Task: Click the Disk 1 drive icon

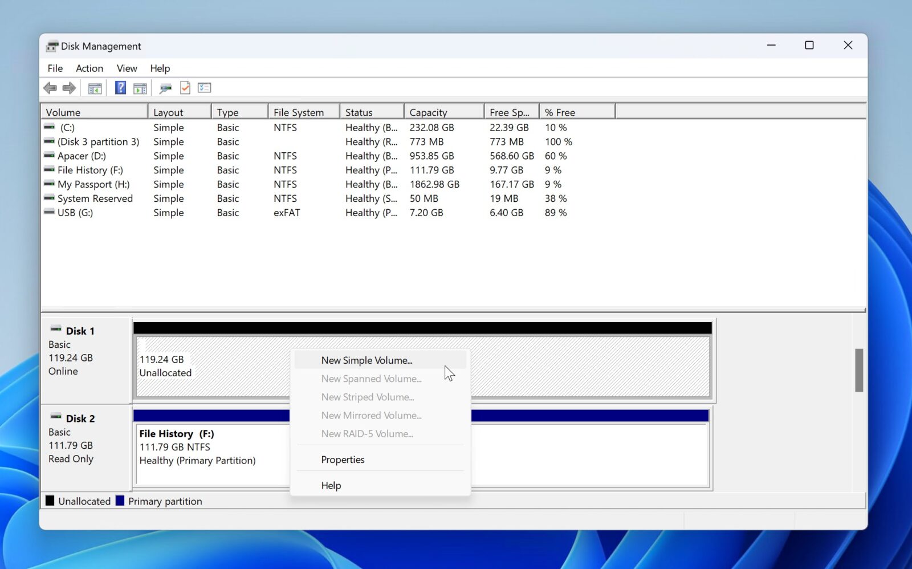Action: click(56, 329)
